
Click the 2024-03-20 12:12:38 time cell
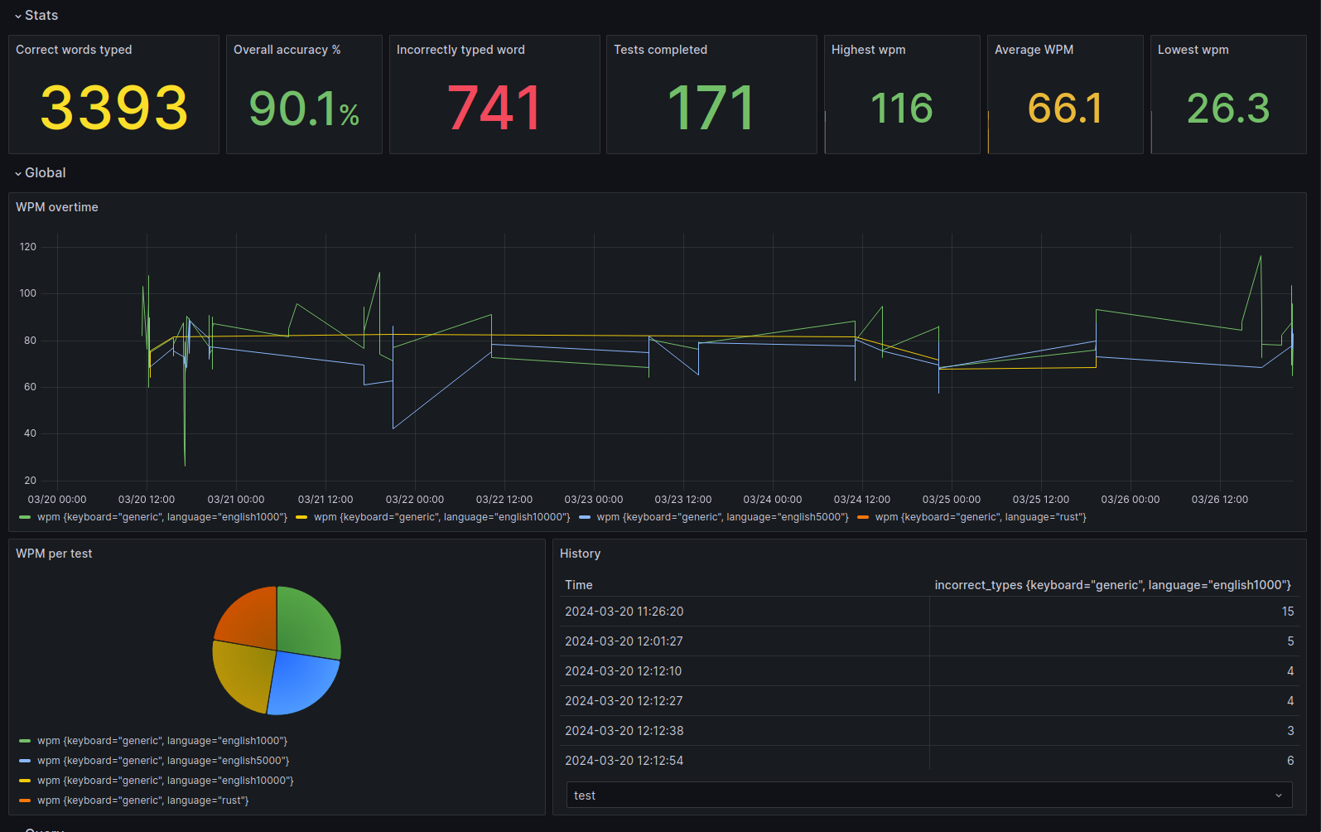(624, 731)
